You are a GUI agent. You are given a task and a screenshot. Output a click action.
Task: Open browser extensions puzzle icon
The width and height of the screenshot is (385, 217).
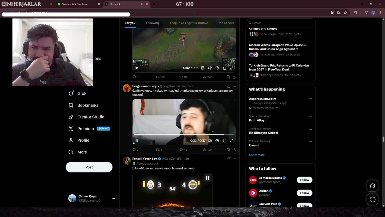[x=356, y=13]
